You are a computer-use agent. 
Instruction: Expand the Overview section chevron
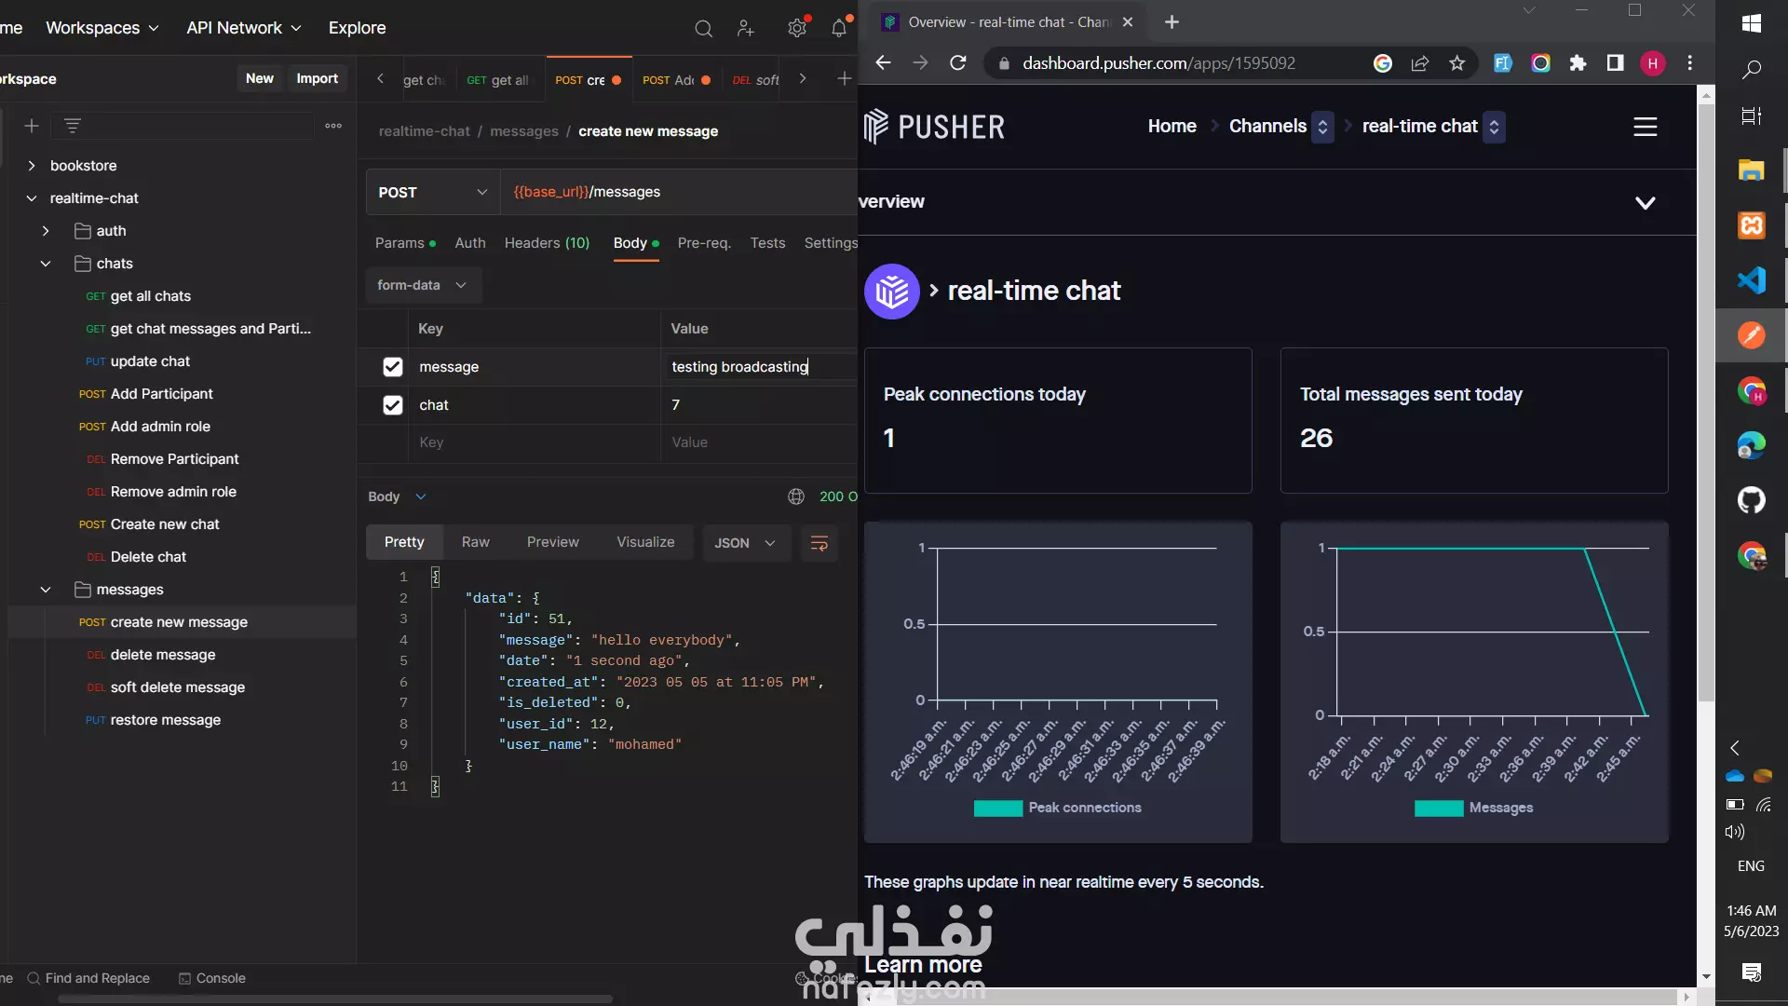point(1646,203)
